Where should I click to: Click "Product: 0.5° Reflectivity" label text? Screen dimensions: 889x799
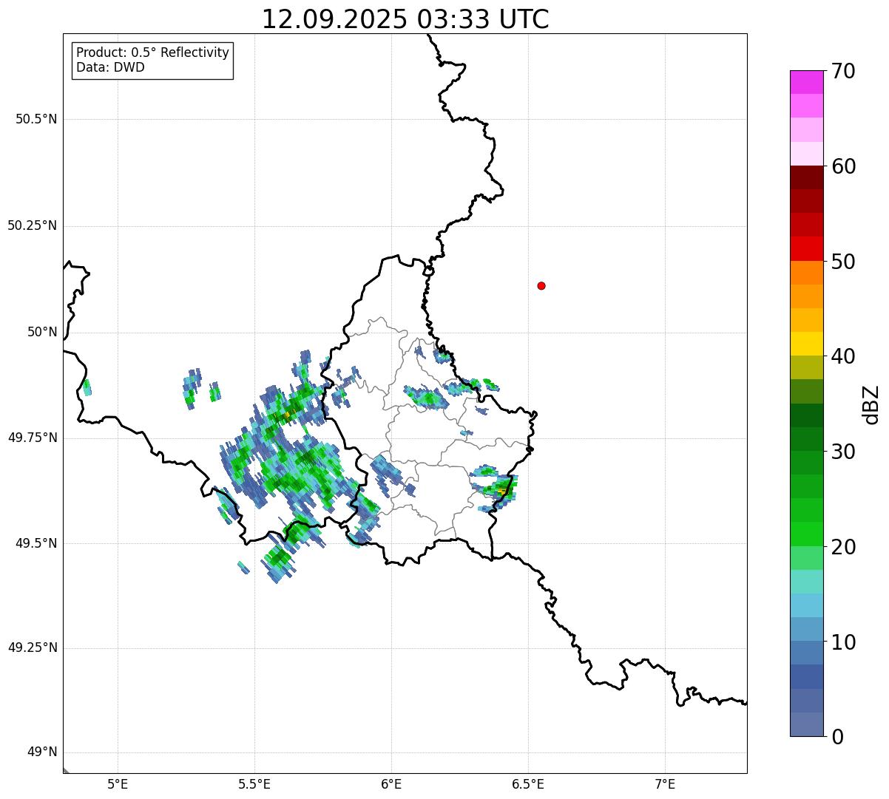[x=152, y=53]
